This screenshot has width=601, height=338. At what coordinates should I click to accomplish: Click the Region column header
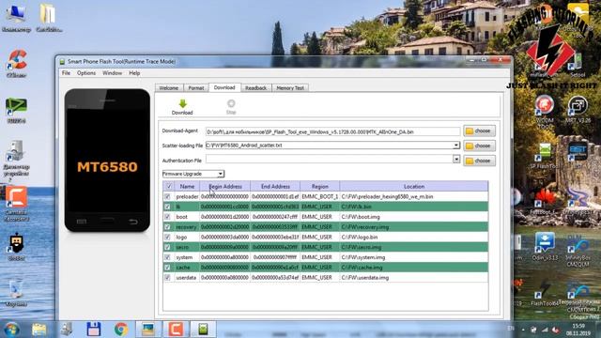[319, 187]
